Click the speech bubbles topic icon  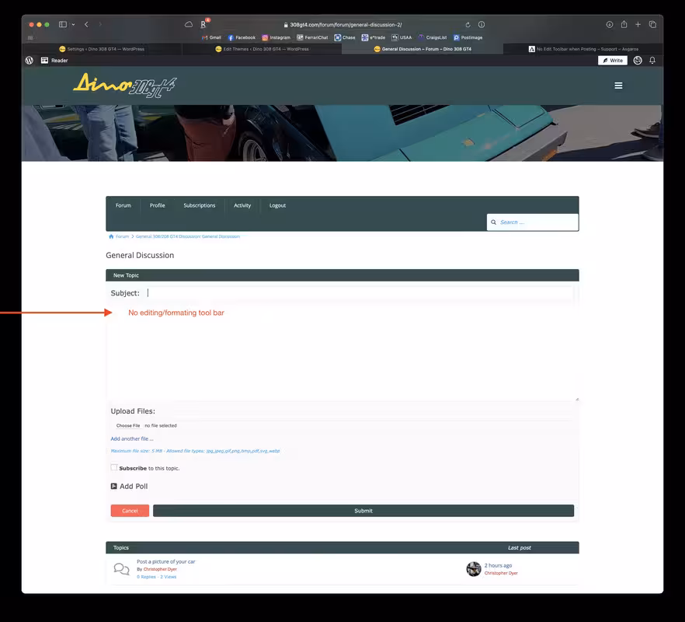(x=121, y=569)
